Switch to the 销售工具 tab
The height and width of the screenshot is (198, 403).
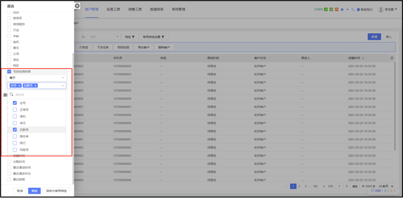135,9
